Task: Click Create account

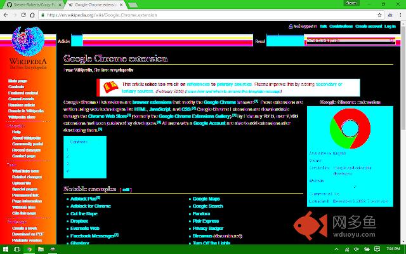Action: pyautogui.click(x=369, y=26)
